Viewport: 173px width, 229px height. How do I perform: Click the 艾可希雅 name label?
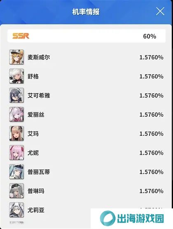click(39, 95)
